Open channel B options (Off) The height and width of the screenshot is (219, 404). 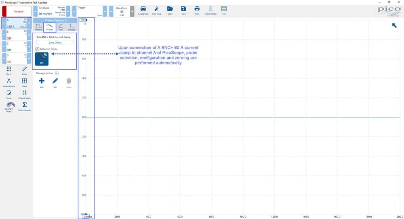click(x=17, y=35)
